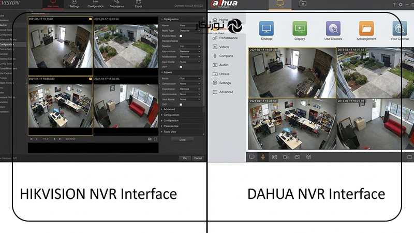The width and height of the screenshot is (414, 233).
Task: Click the snapshot camera icon in bottom toolbar
Action: pyautogui.click(x=274, y=156)
